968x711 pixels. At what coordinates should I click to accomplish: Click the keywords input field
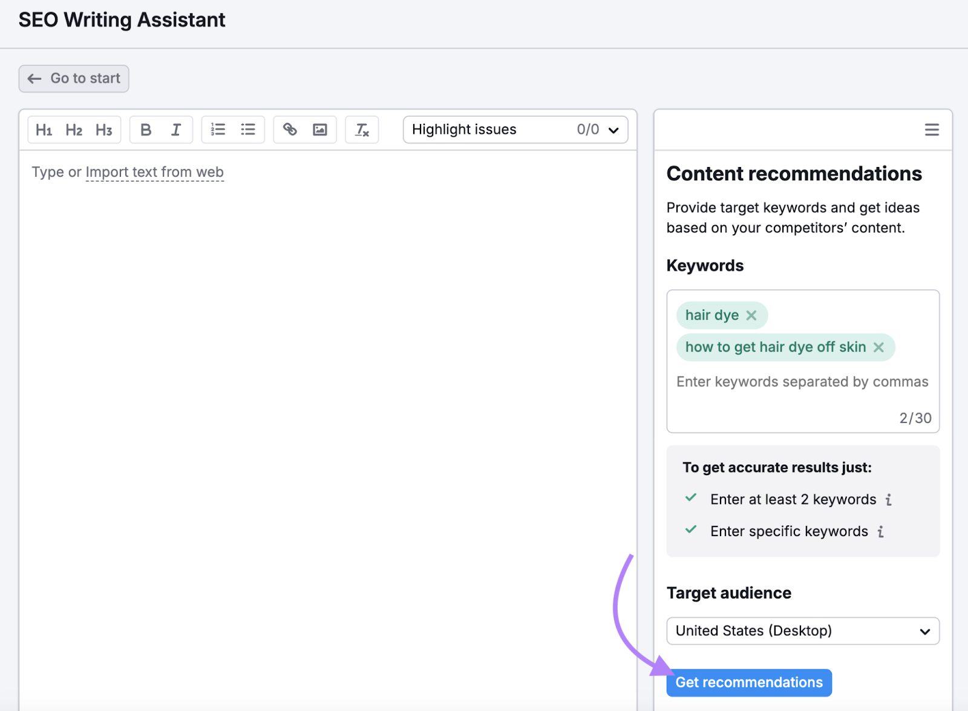click(x=802, y=382)
